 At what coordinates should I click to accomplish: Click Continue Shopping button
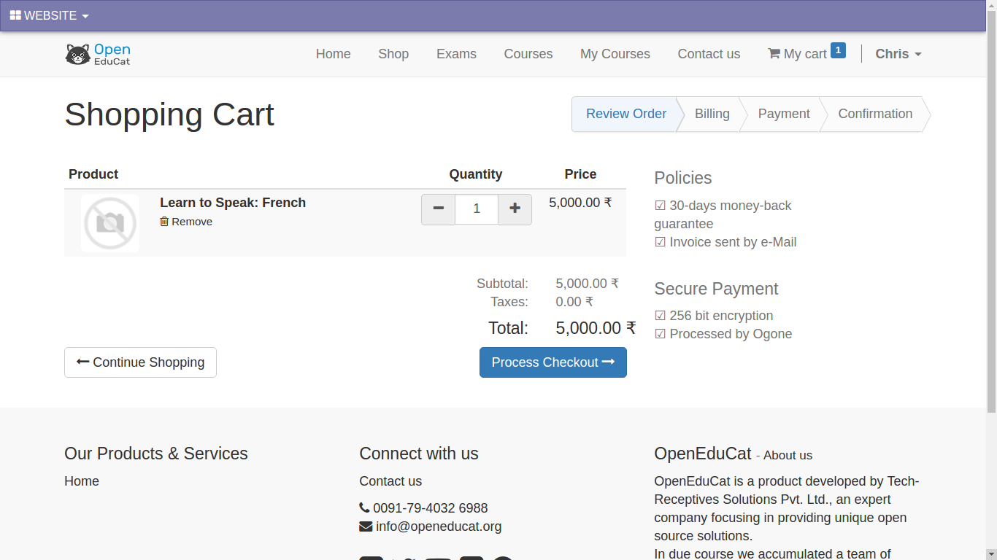click(140, 362)
